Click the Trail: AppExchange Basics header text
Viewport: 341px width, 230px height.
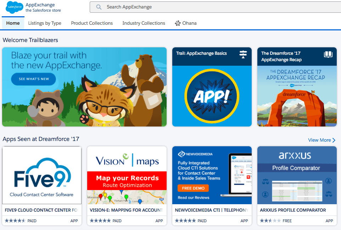tap(201, 53)
